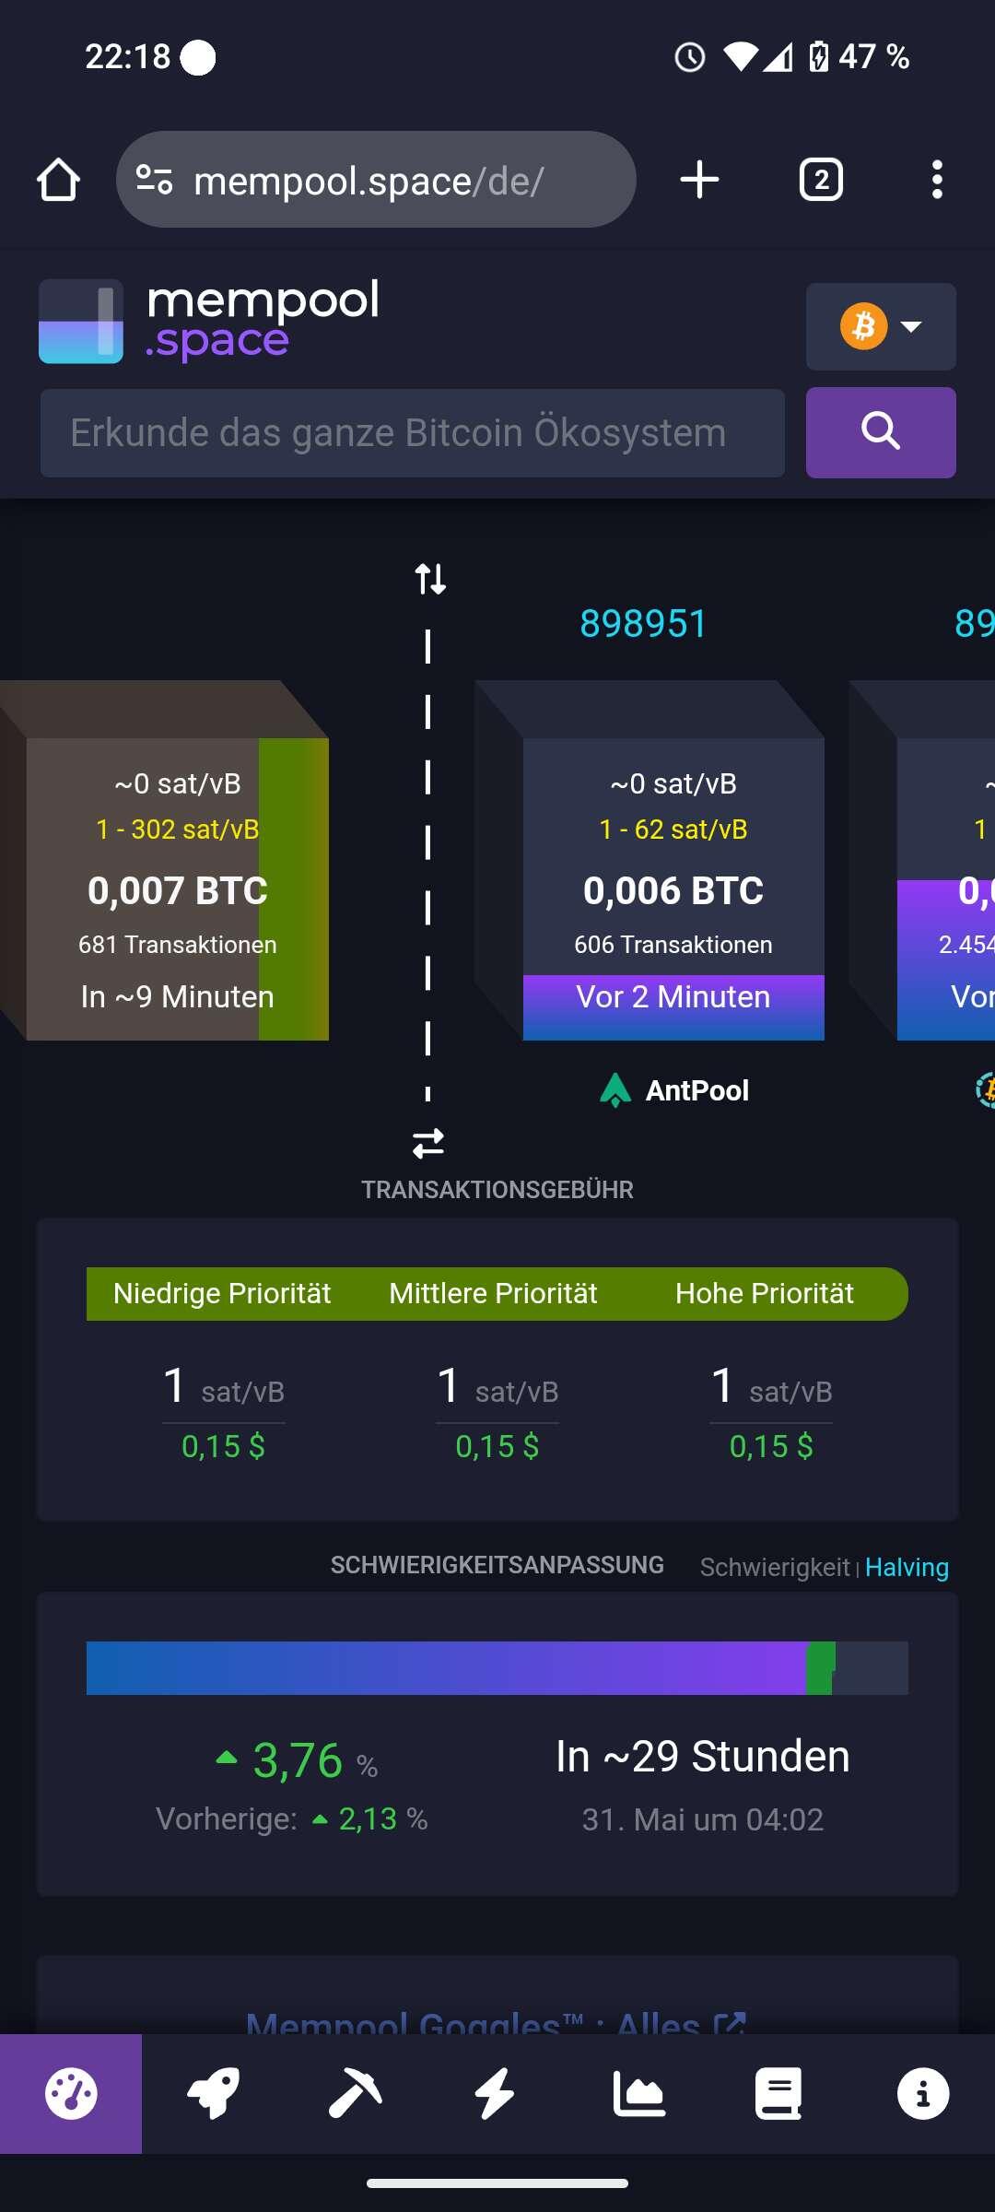
Task: Focus the Bitcoin Ökosystem search field
Action: [x=413, y=432]
